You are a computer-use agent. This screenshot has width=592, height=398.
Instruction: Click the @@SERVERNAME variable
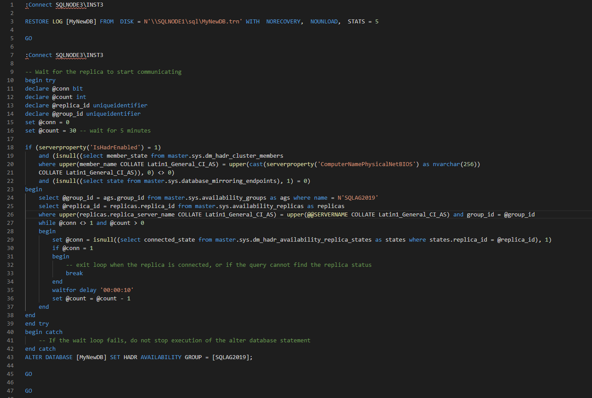(327, 214)
